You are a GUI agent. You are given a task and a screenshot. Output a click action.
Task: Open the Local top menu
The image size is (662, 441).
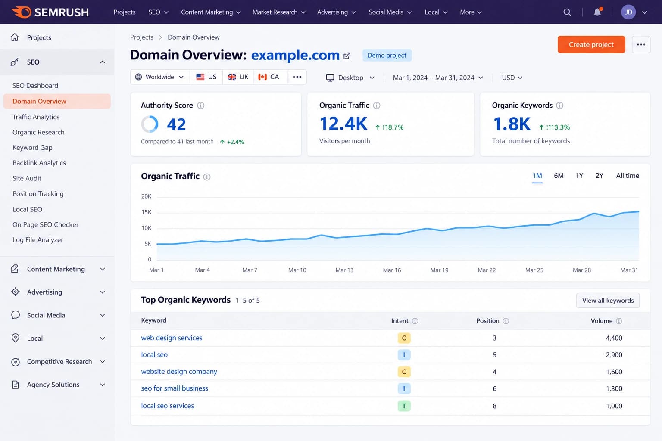[x=436, y=12]
